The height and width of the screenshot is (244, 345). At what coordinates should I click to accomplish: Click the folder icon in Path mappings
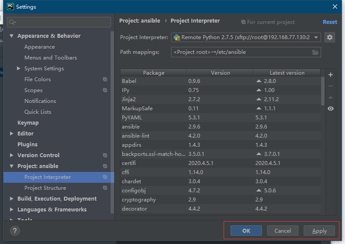point(315,52)
